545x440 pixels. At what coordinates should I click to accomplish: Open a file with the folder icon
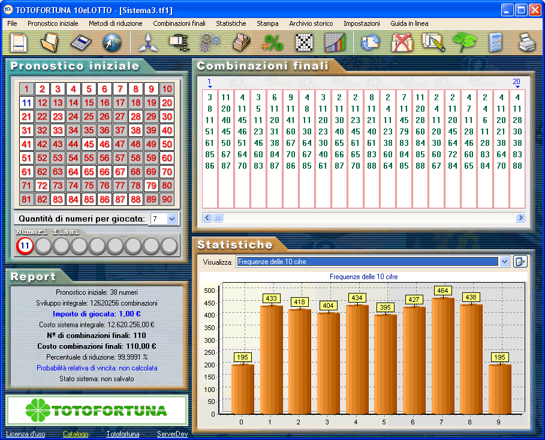[49, 43]
